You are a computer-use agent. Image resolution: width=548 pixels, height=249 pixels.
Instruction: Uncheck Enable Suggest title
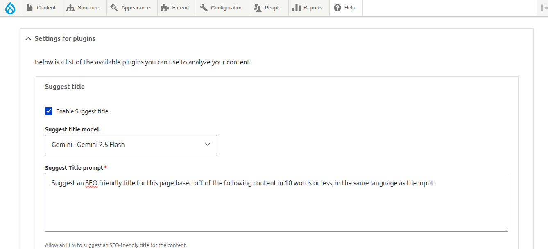click(x=49, y=111)
